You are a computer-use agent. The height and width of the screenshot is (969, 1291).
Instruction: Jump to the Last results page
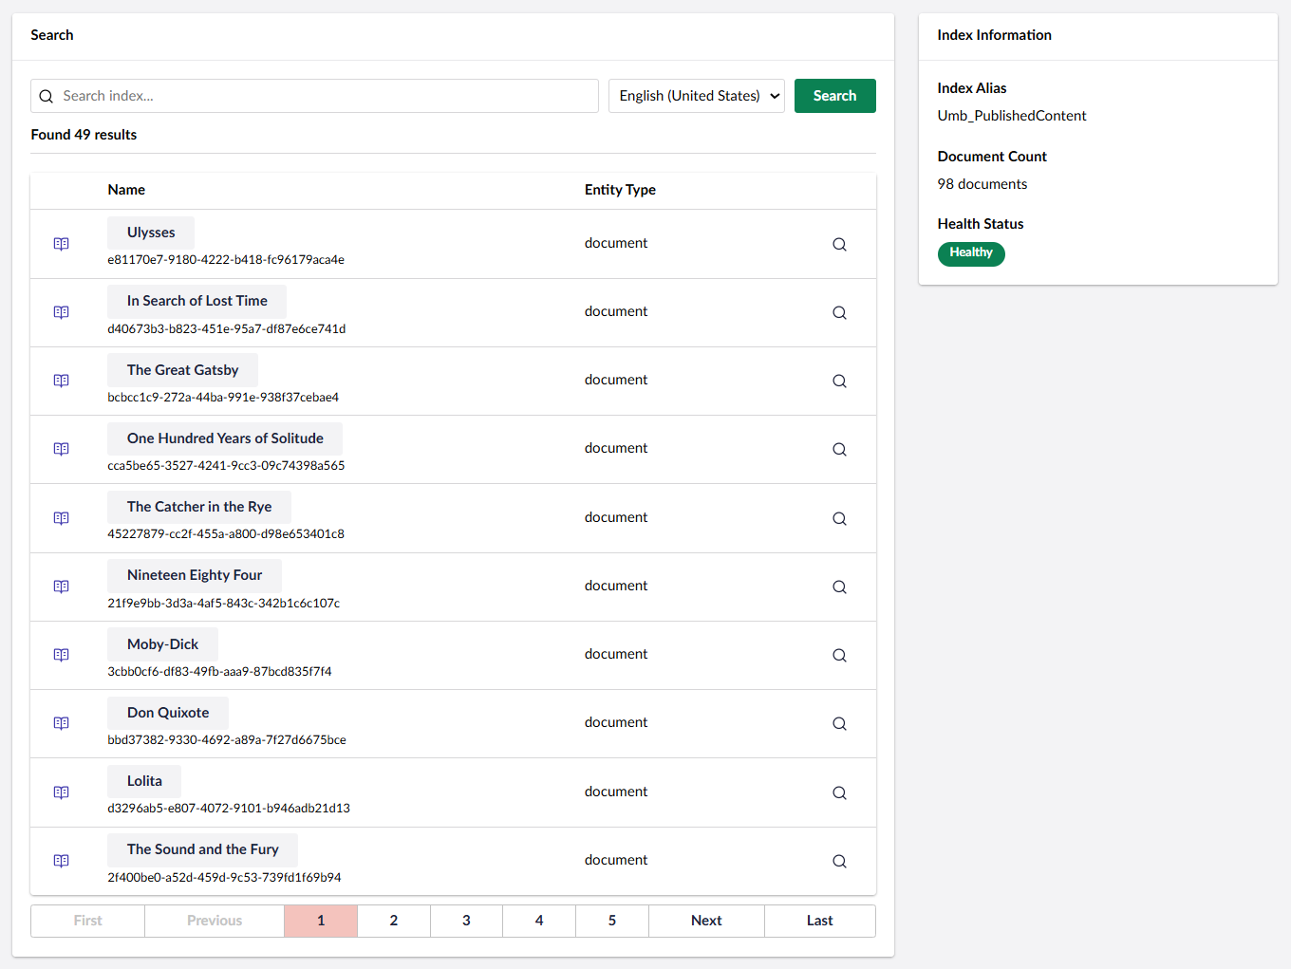(x=819, y=921)
